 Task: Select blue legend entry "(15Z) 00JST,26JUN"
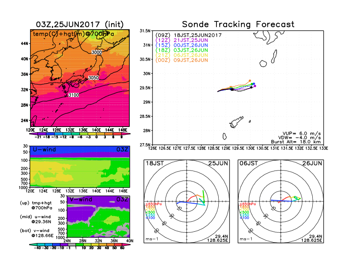click(182, 45)
